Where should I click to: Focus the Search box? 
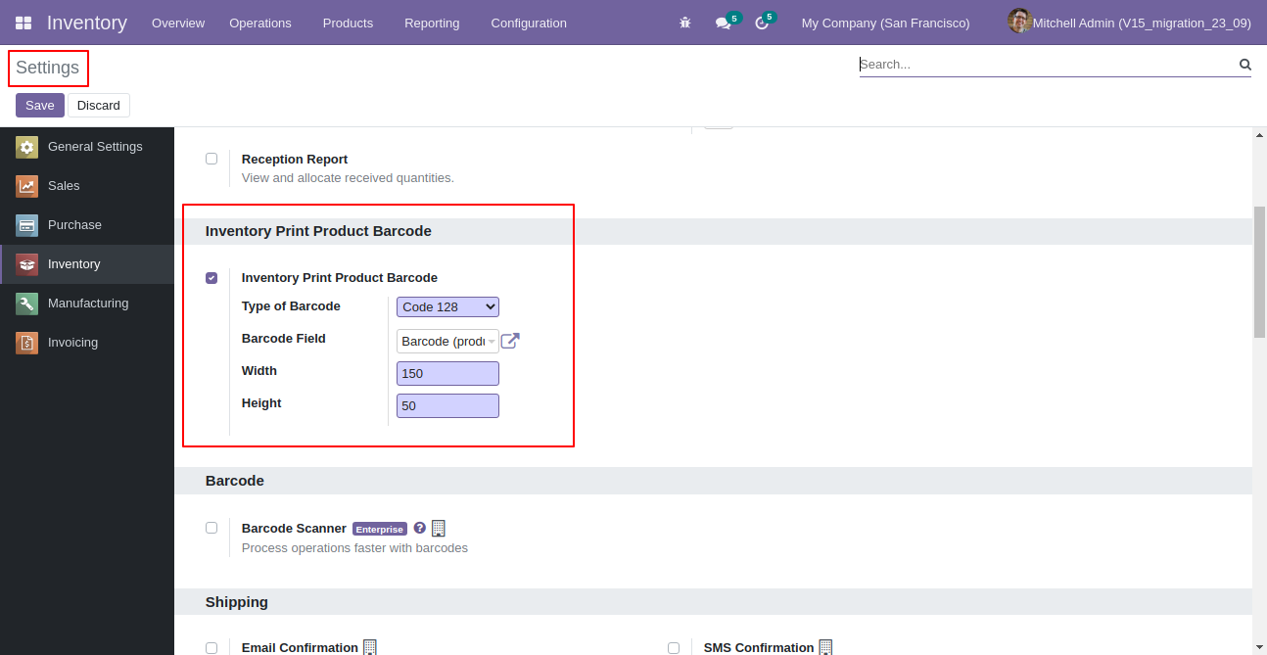pyautogui.click(x=1048, y=65)
